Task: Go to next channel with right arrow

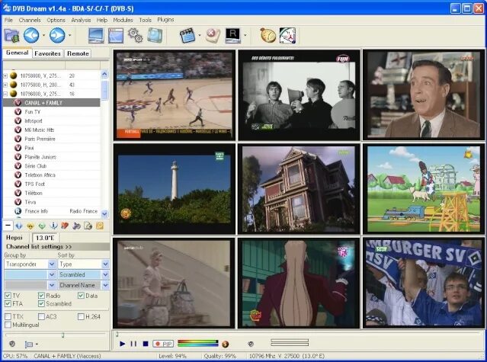Action: point(57,35)
